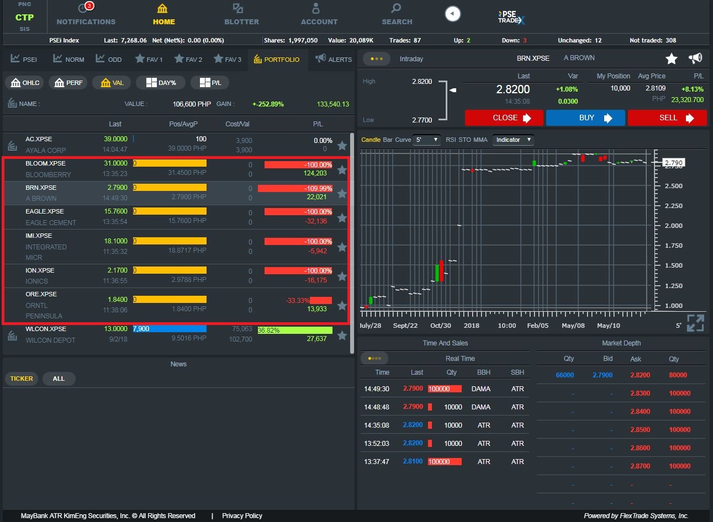The width and height of the screenshot is (713, 522).
Task: Open the Blotter icon
Action: (238, 8)
